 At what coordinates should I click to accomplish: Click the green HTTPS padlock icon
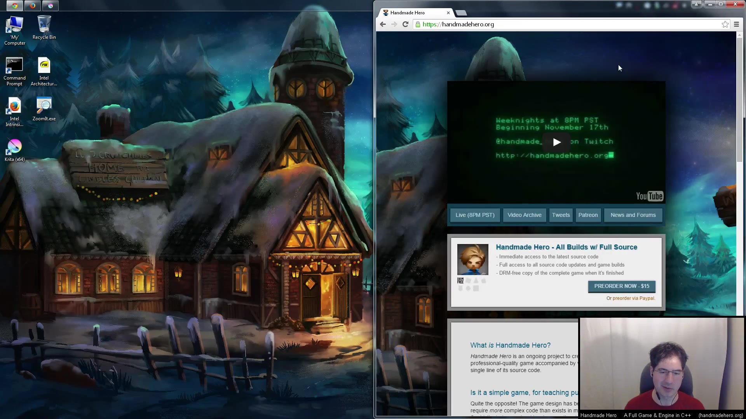coord(418,24)
